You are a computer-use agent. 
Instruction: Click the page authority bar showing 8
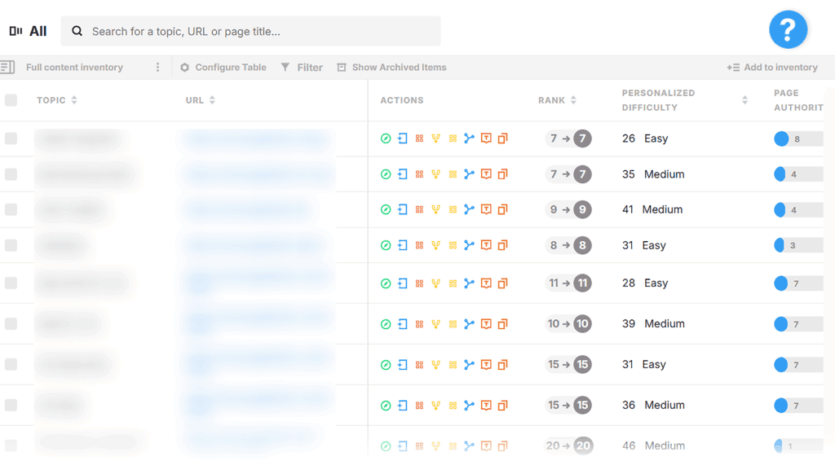(x=798, y=138)
